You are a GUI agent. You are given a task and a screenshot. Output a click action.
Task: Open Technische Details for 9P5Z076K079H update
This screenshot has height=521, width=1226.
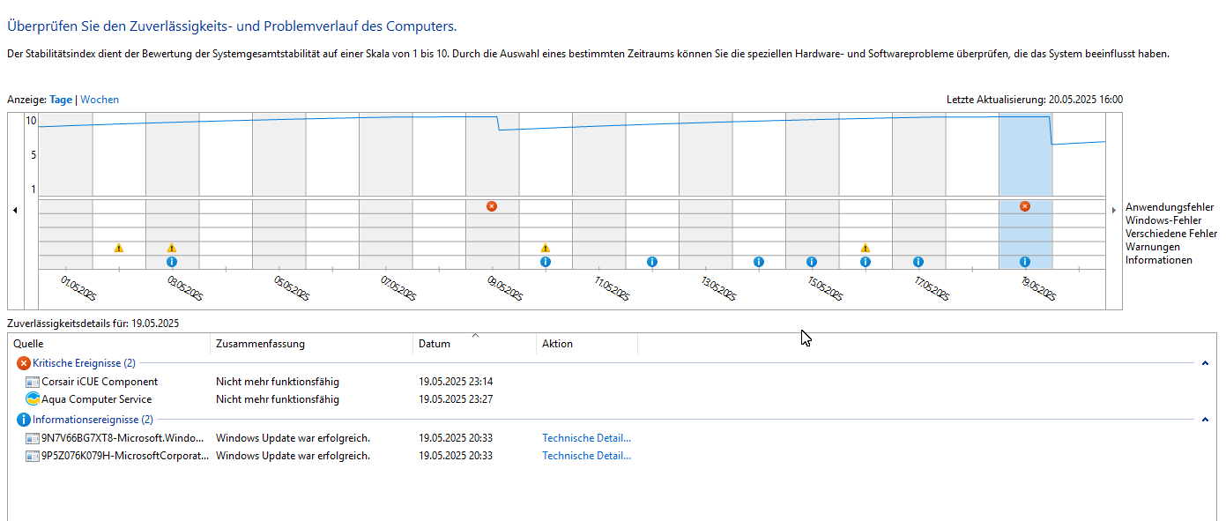point(586,456)
